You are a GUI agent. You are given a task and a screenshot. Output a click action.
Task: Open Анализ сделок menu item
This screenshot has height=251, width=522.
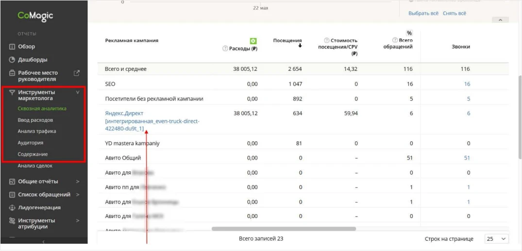(x=35, y=166)
